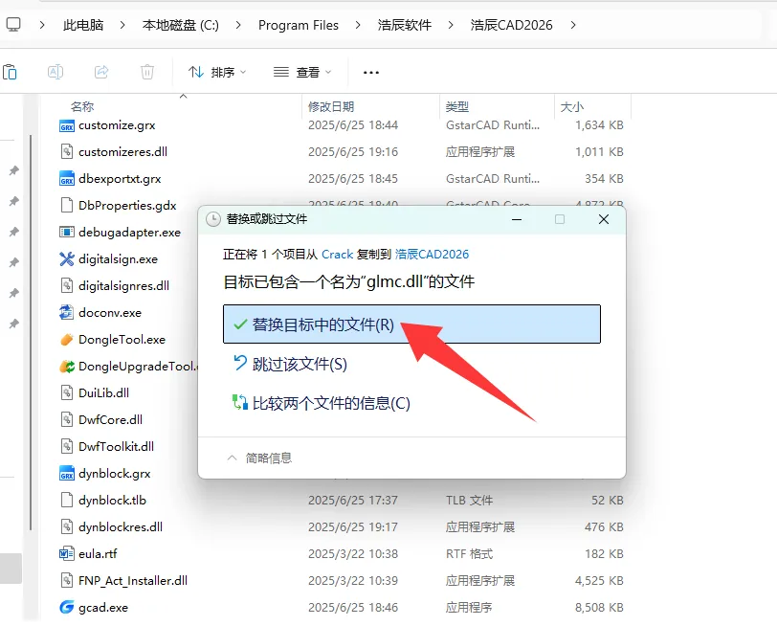
Task: Click the RTF 格式 type cell
Action: coord(469,553)
